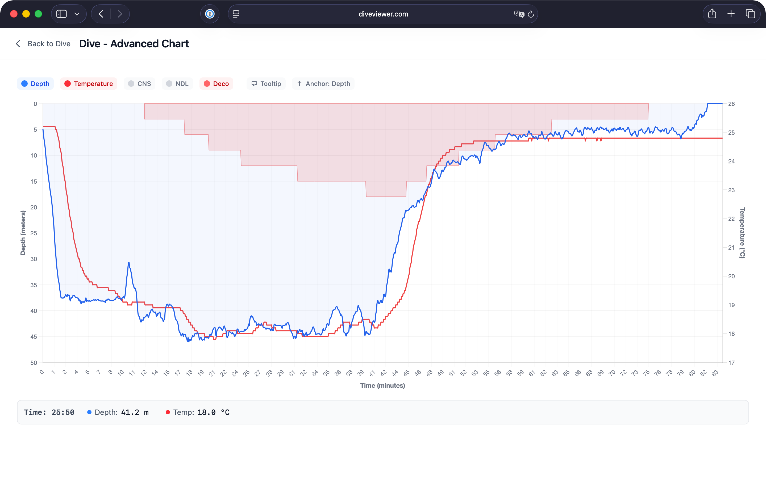766x479 pixels.
Task: Reload the diveviewer.com page
Action: point(531,14)
